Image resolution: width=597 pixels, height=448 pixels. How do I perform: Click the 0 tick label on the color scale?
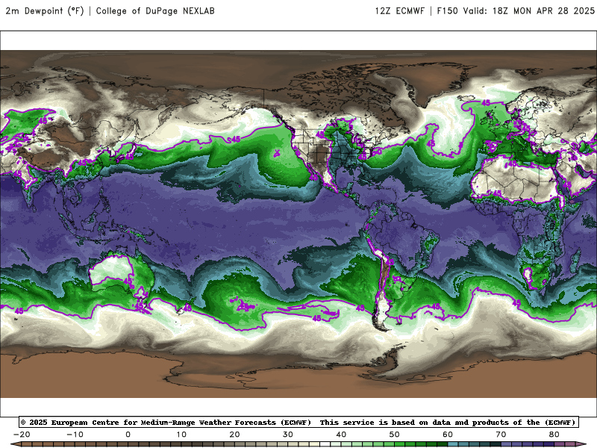point(128,435)
